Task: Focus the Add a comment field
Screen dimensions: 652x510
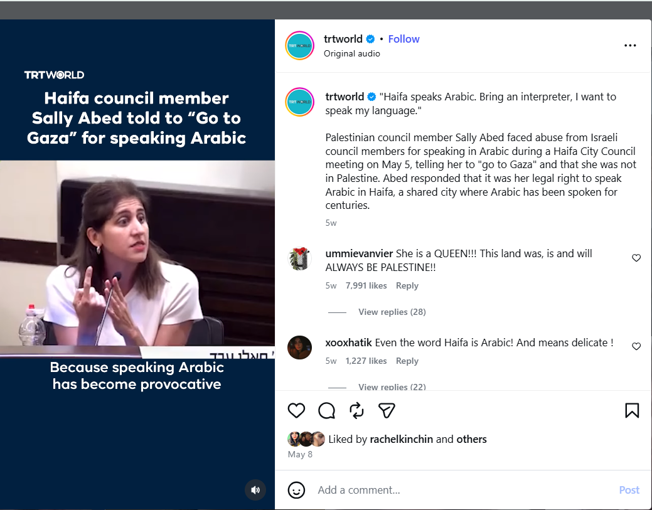Action: click(464, 490)
